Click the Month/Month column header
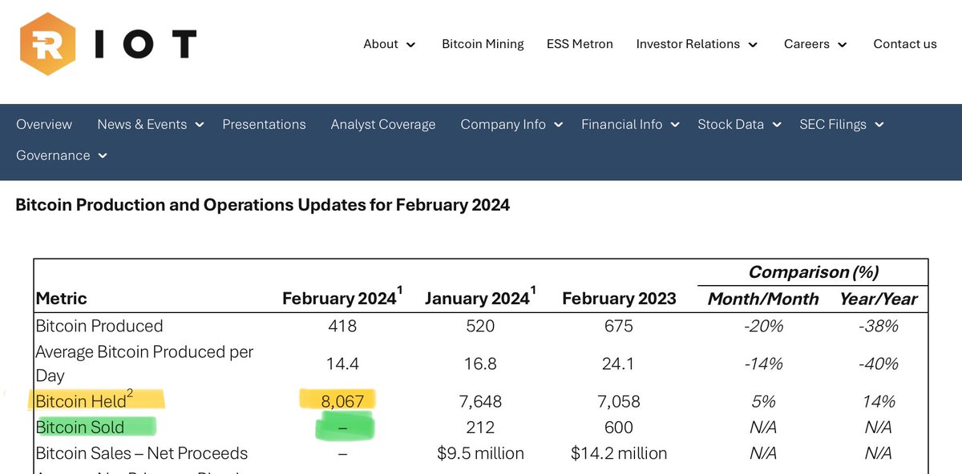Image resolution: width=962 pixels, height=474 pixels. [763, 299]
